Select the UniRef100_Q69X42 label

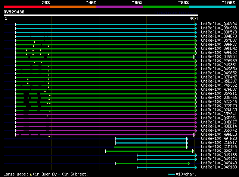(219, 131)
